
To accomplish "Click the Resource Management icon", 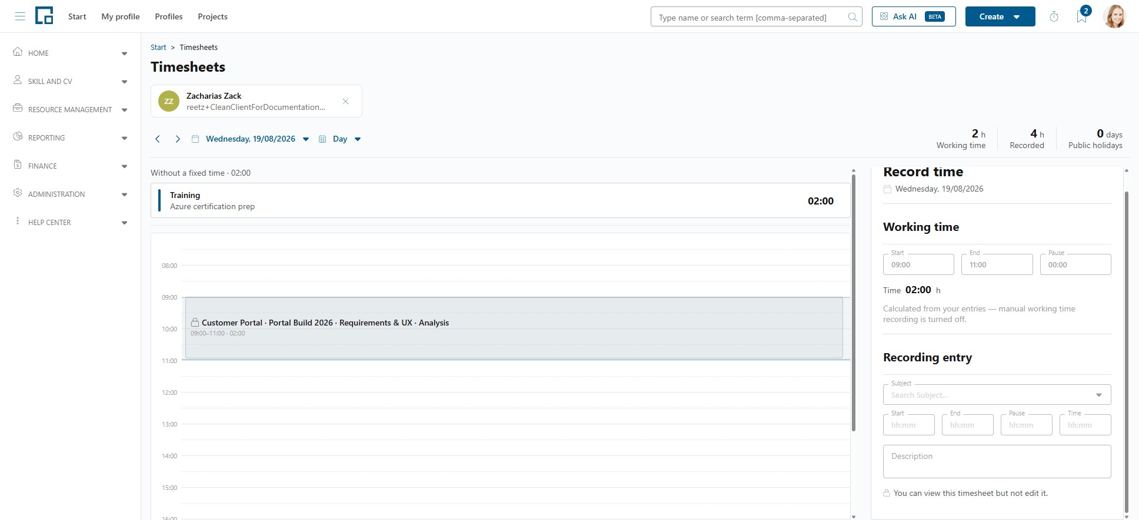I will pos(18,108).
